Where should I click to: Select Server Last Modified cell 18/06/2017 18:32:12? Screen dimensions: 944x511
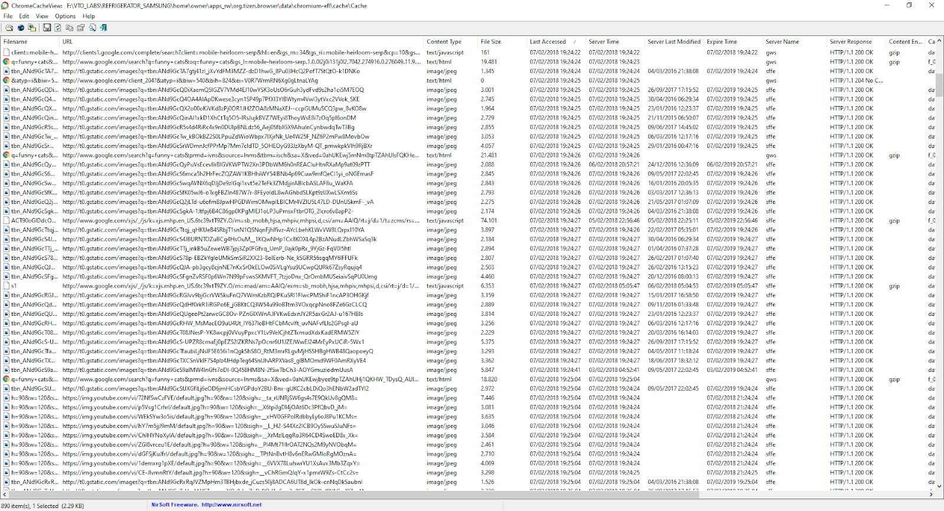pos(673,361)
